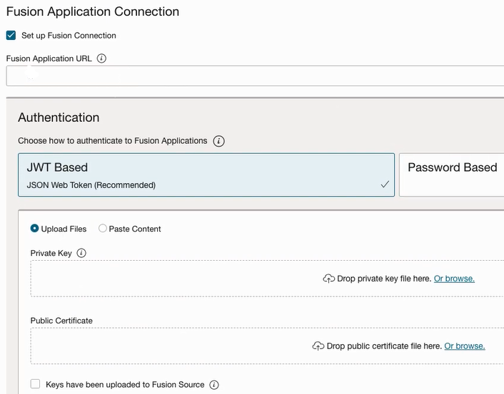
Task: Click the Paste Content label text
Action: [135, 229]
